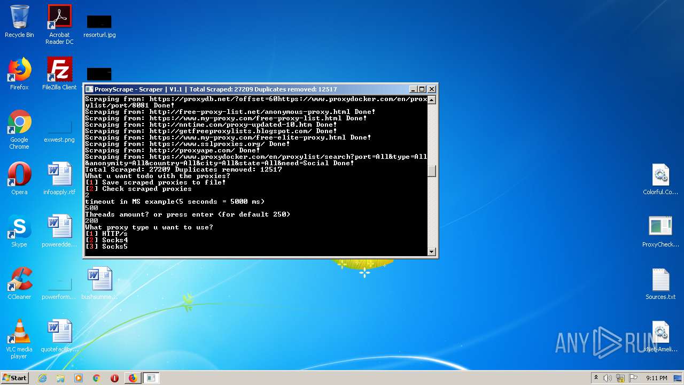Click the sslproxies.org scraping line
The image size is (684, 385).
188,144
